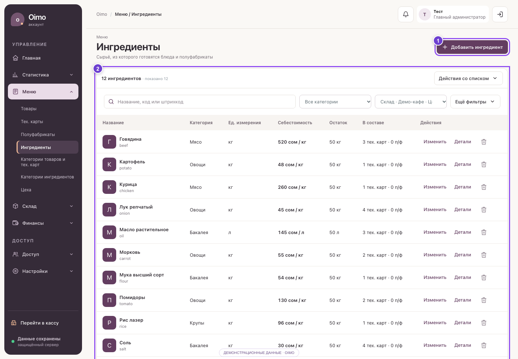The height and width of the screenshot is (359, 518).
Task: Expand the Статистика sidebar section
Action: pos(43,75)
